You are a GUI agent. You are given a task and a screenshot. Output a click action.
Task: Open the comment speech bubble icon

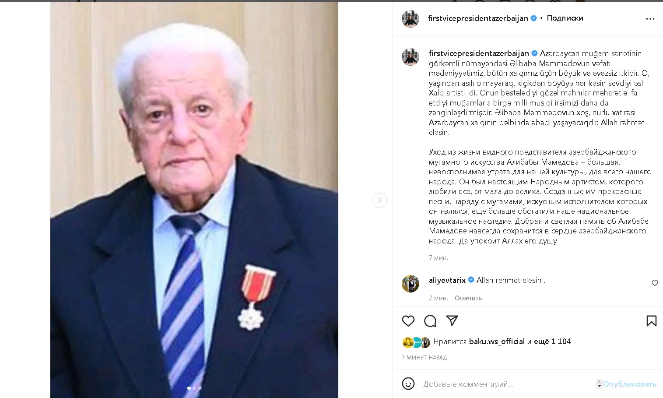430,321
